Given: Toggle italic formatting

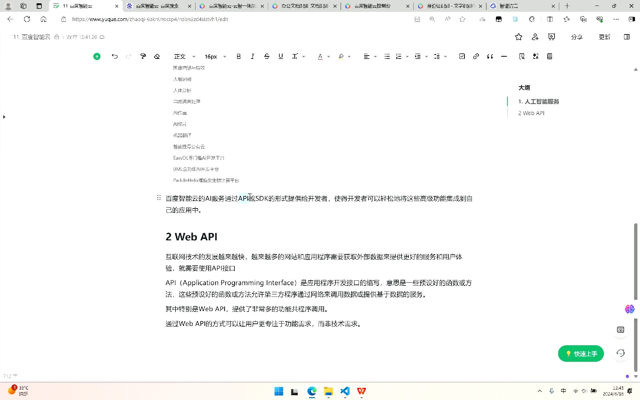Looking at the screenshot, I should [x=253, y=56].
